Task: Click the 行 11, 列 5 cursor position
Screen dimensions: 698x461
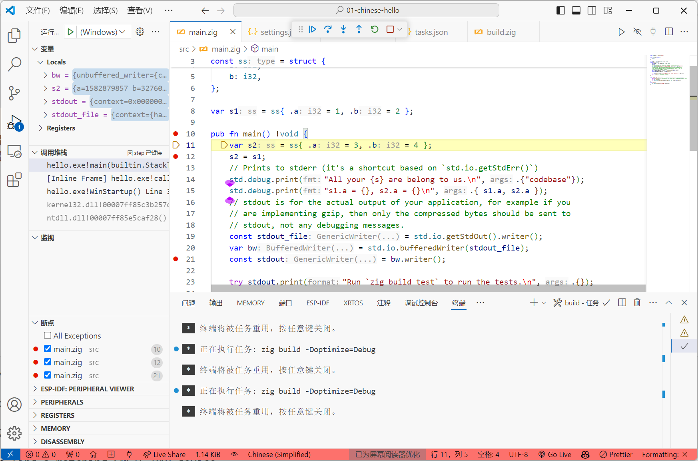Action: tap(449, 454)
